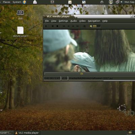Click the playback speed indicator x1.00
Image resolution: width=135 pixels, height=135 pixels.
tap(64, 78)
